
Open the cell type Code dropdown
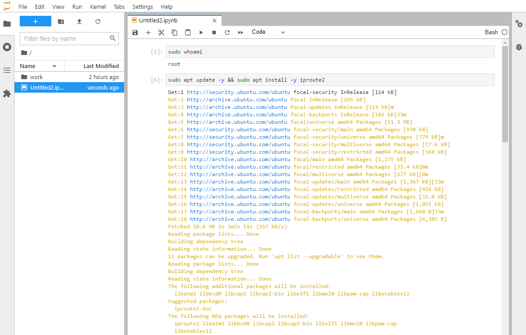pyautogui.click(x=268, y=32)
